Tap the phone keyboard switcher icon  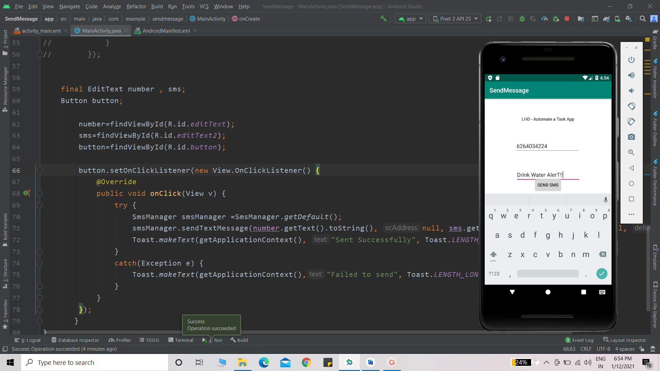coord(602,292)
